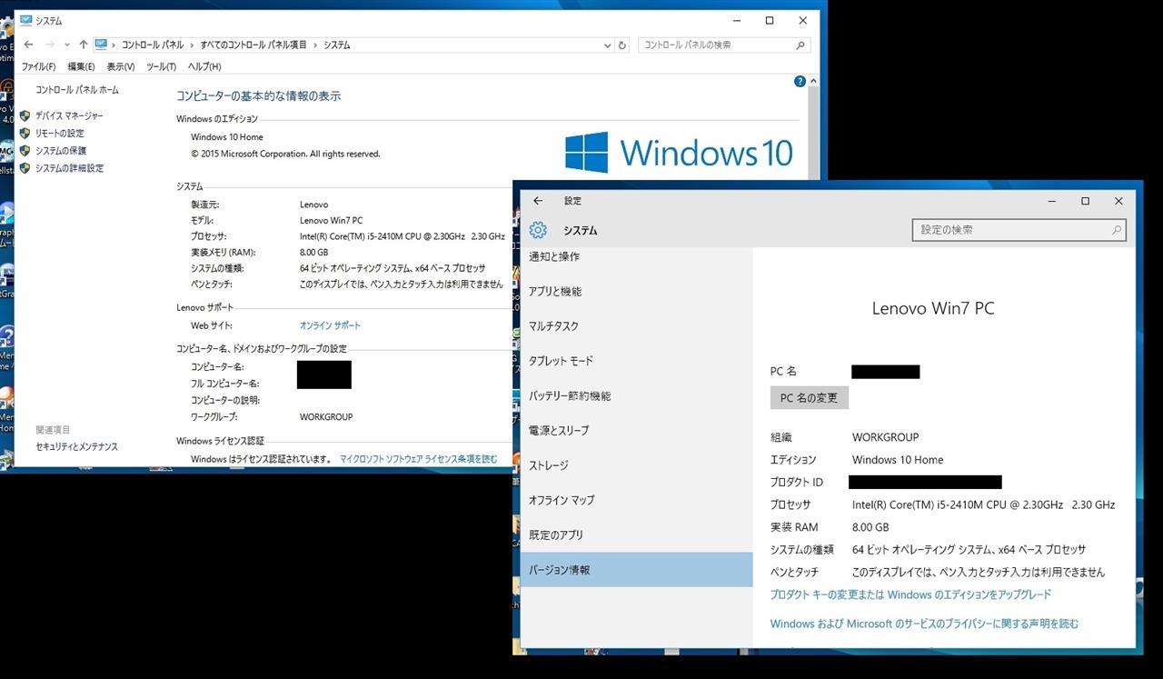The image size is (1163, 679).
Task: Select 電源とスリープ in Settings sidebar
Action: [x=637, y=430]
